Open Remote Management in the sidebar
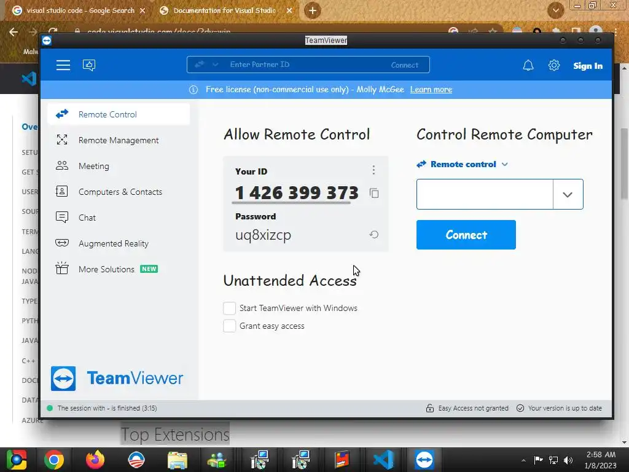The height and width of the screenshot is (472, 629). point(119,140)
